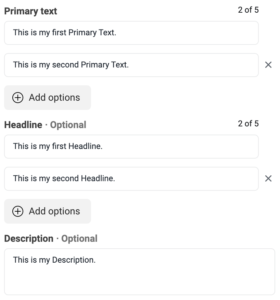
Task: Select the first Headline input field
Action: tap(131, 147)
